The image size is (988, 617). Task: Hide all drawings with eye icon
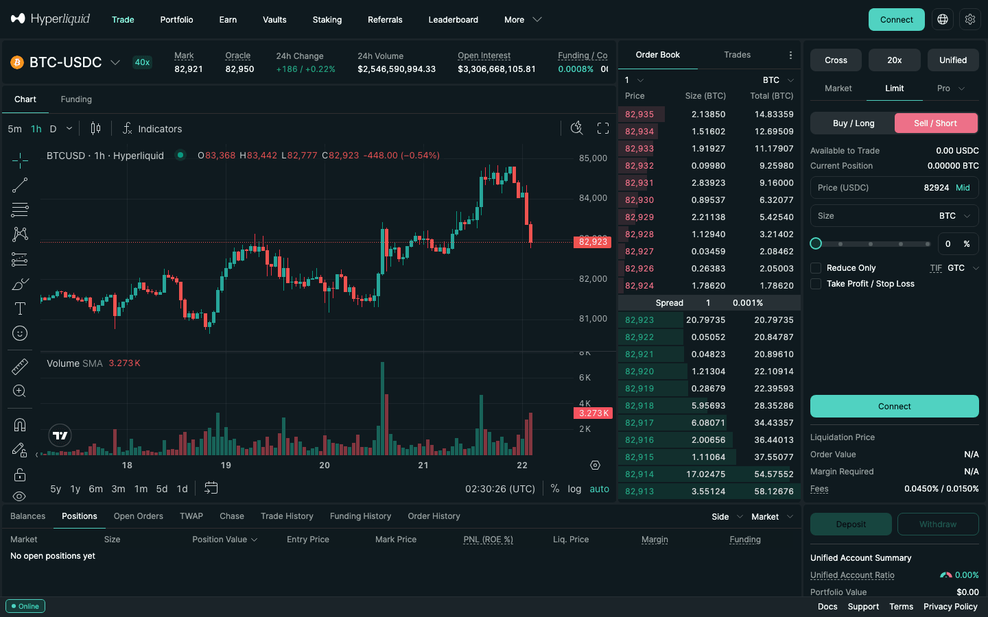tap(20, 496)
